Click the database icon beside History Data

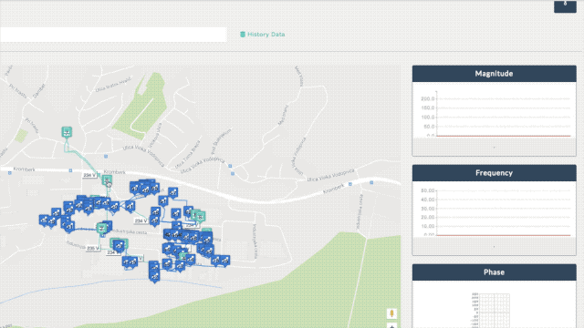click(243, 35)
